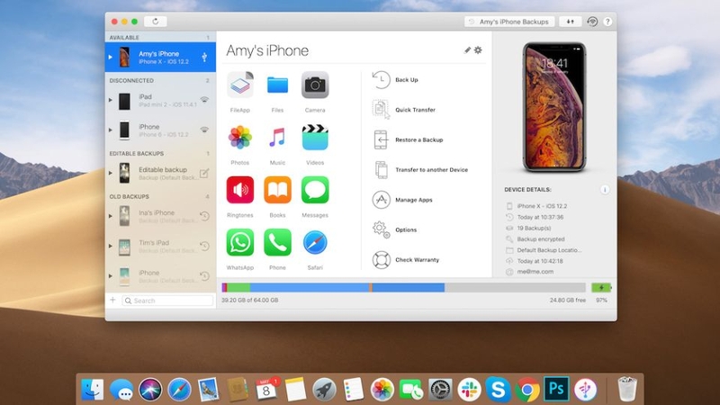Viewport: 720px width, 405px height.
Task: Open Slack from the Dock
Action: click(469, 390)
